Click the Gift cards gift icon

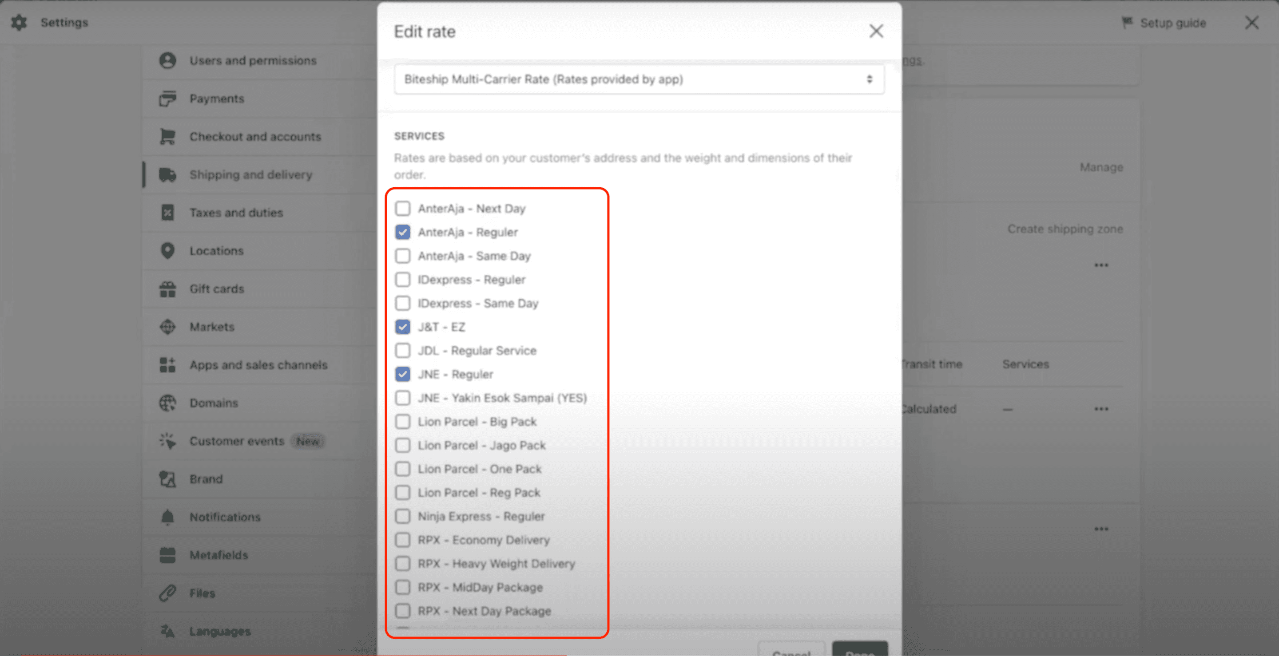tap(168, 289)
